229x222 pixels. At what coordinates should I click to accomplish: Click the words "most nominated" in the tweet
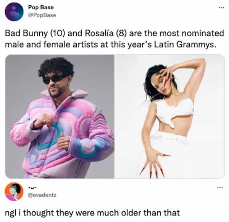[192, 33]
